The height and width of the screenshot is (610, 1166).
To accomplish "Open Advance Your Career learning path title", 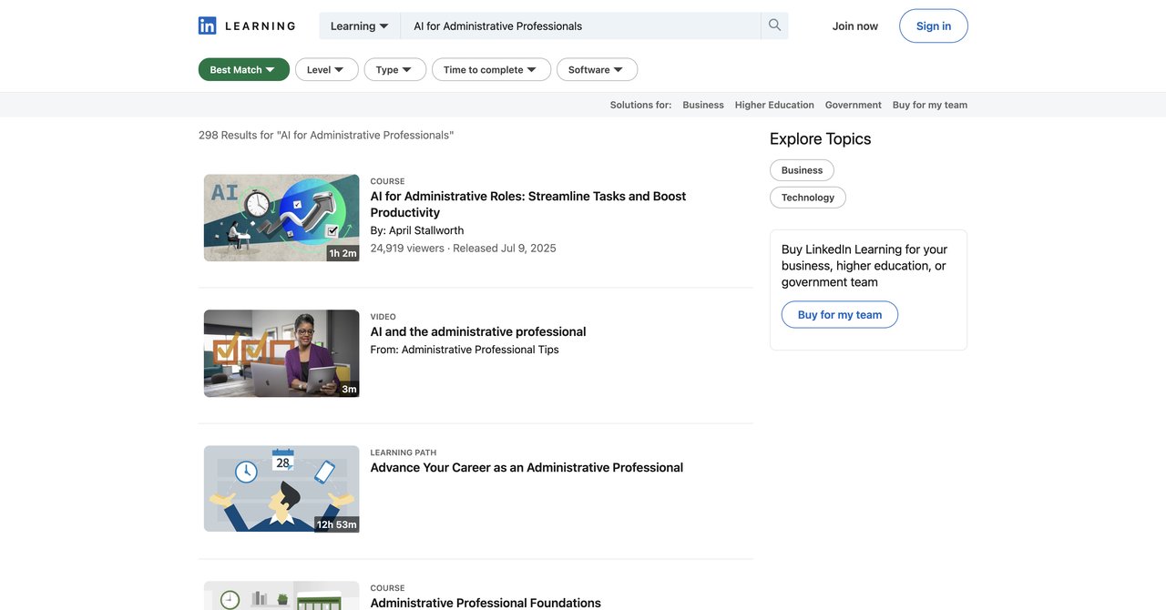I will click(x=527, y=467).
